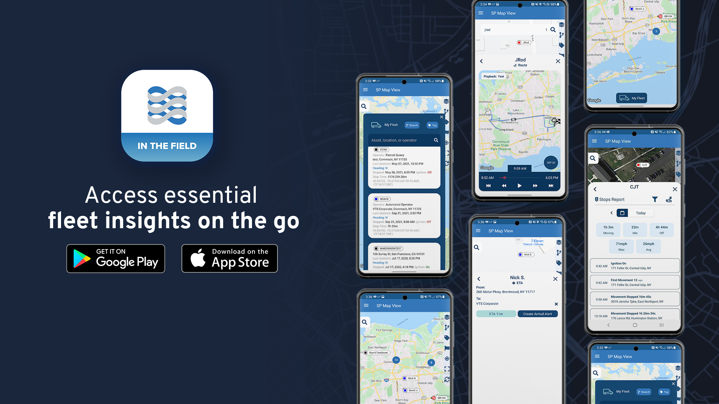Expand the JRod route details chevron
Screen dimensions: 719x404
[x=482, y=61]
